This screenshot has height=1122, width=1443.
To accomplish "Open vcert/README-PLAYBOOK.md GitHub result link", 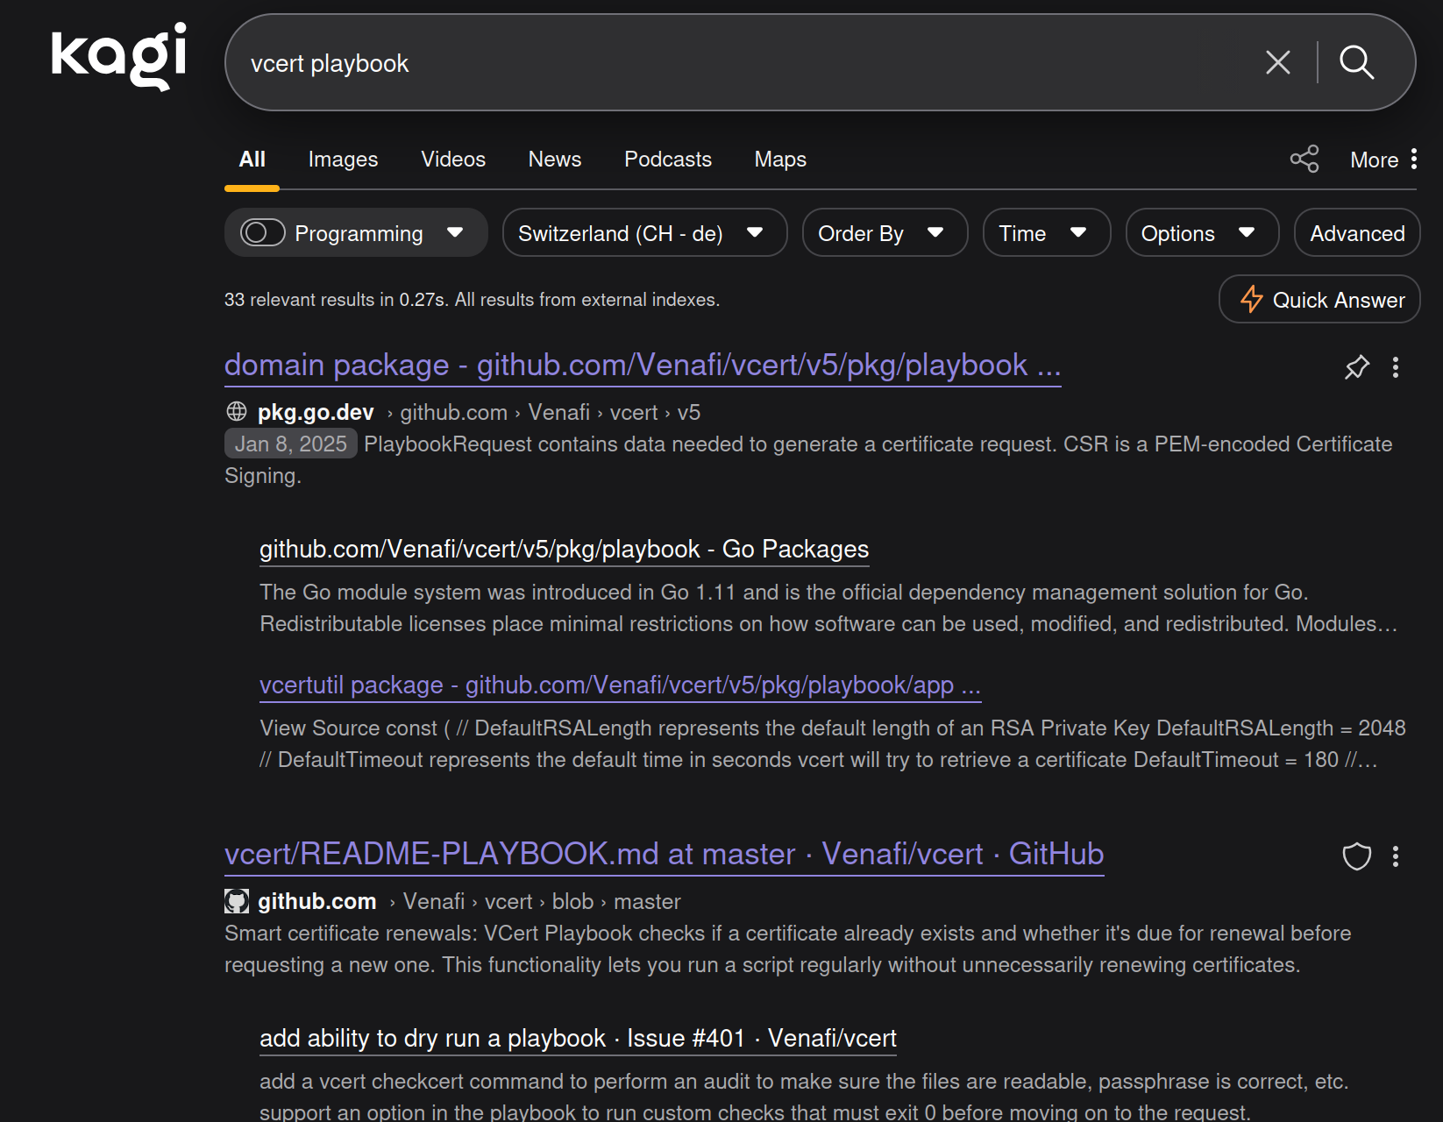I will tap(664, 854).
